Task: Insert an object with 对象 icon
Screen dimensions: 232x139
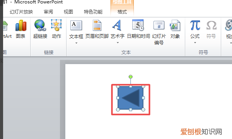Action: tap(175, 25)
